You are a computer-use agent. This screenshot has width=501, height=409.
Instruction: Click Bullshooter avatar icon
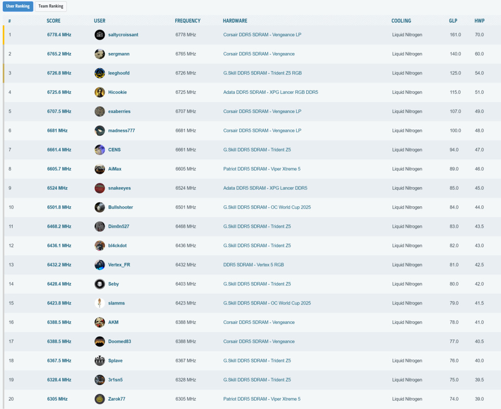pyautogui.click(x=100, y=208)
